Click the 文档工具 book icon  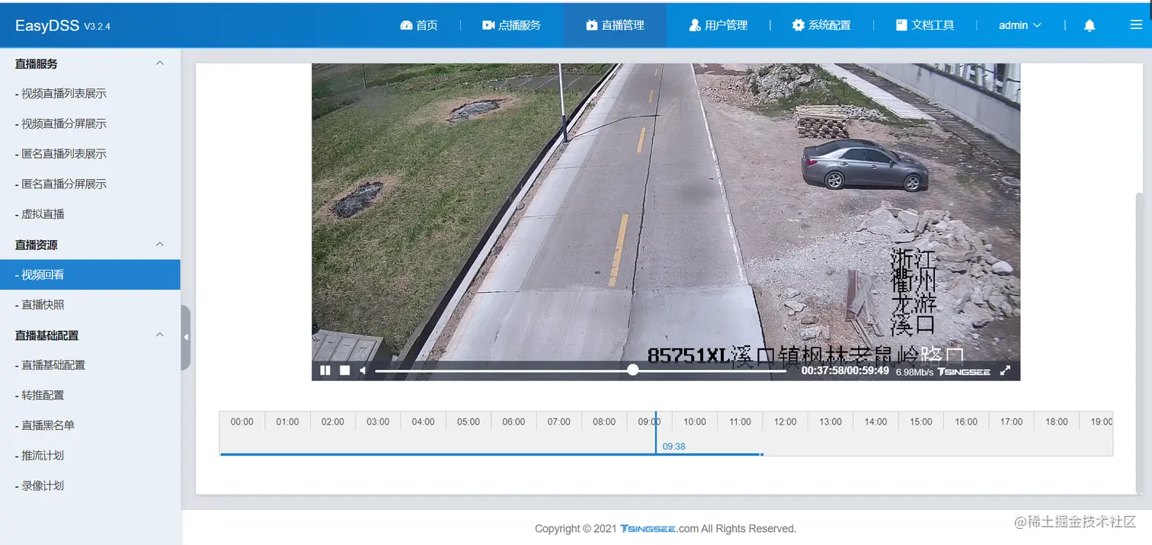[x=901, y=25]
